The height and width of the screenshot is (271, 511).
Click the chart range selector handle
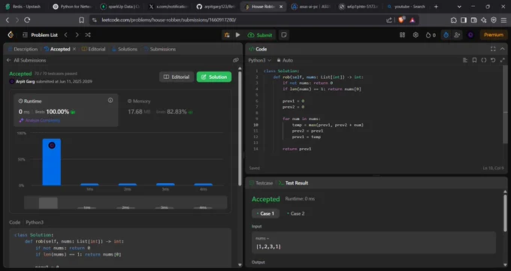coord(48,203)
